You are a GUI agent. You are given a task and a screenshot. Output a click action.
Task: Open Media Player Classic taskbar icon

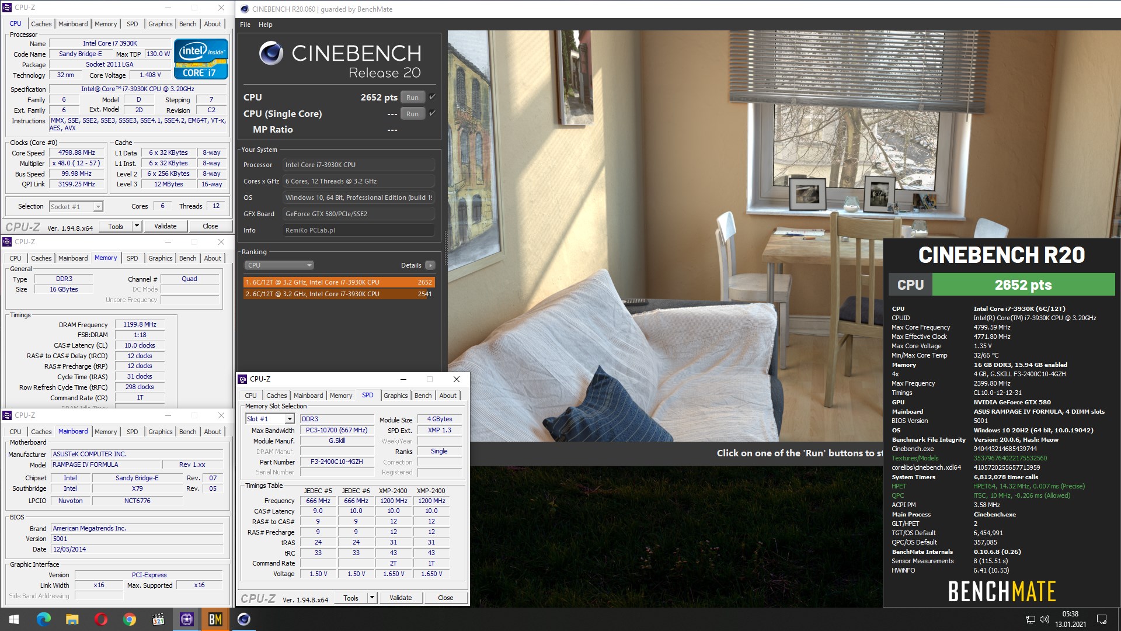coord(158,619)
